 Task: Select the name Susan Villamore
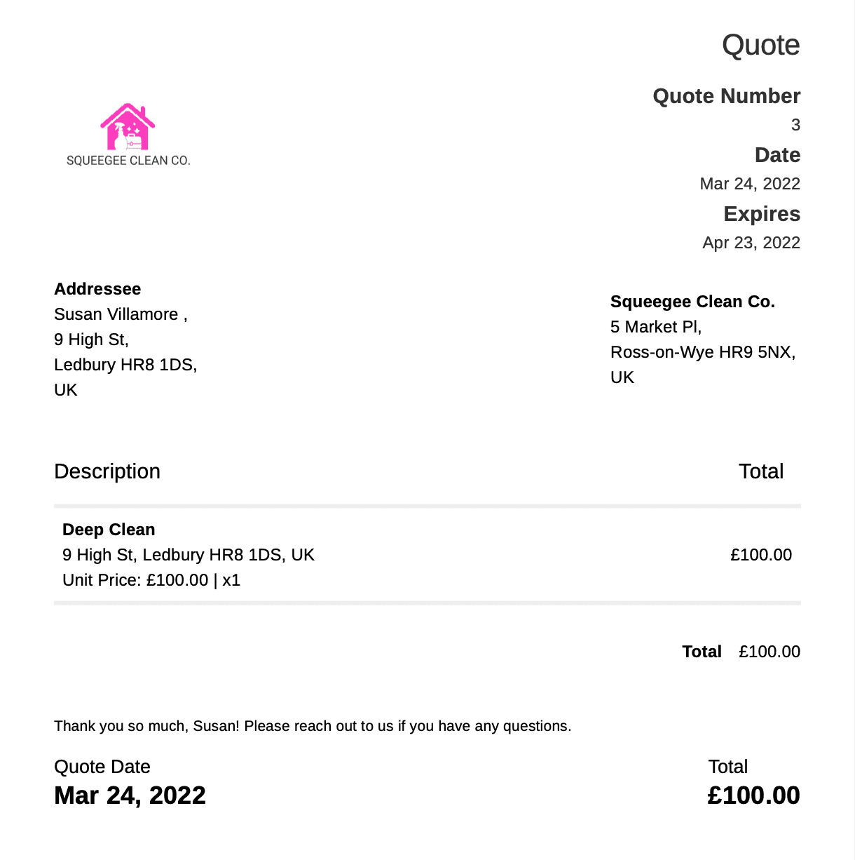tap(116, 314)
